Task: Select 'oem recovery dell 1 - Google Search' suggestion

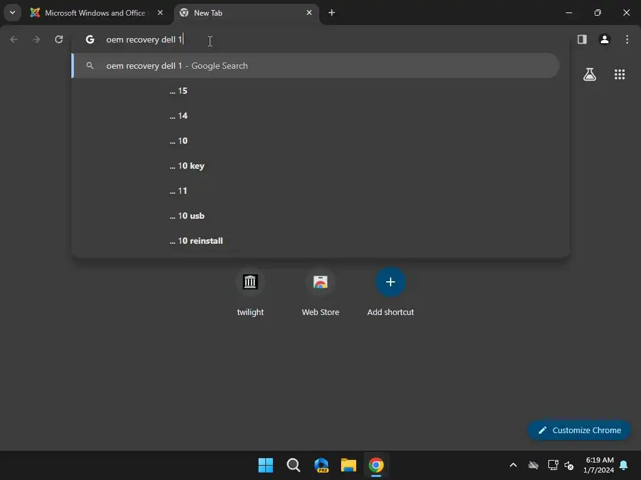Action: tap(315, 66)
